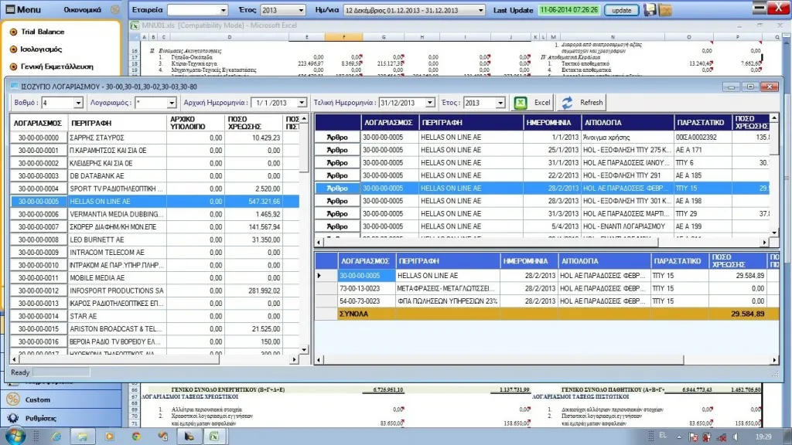Click the Trial Balance bullet icon
This screenshot has height=445, width=792.
point(14,32)
